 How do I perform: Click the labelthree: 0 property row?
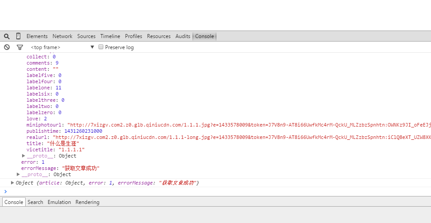(45, 100)
